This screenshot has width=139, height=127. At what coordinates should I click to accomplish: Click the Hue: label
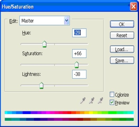click(x=26, y=33)
